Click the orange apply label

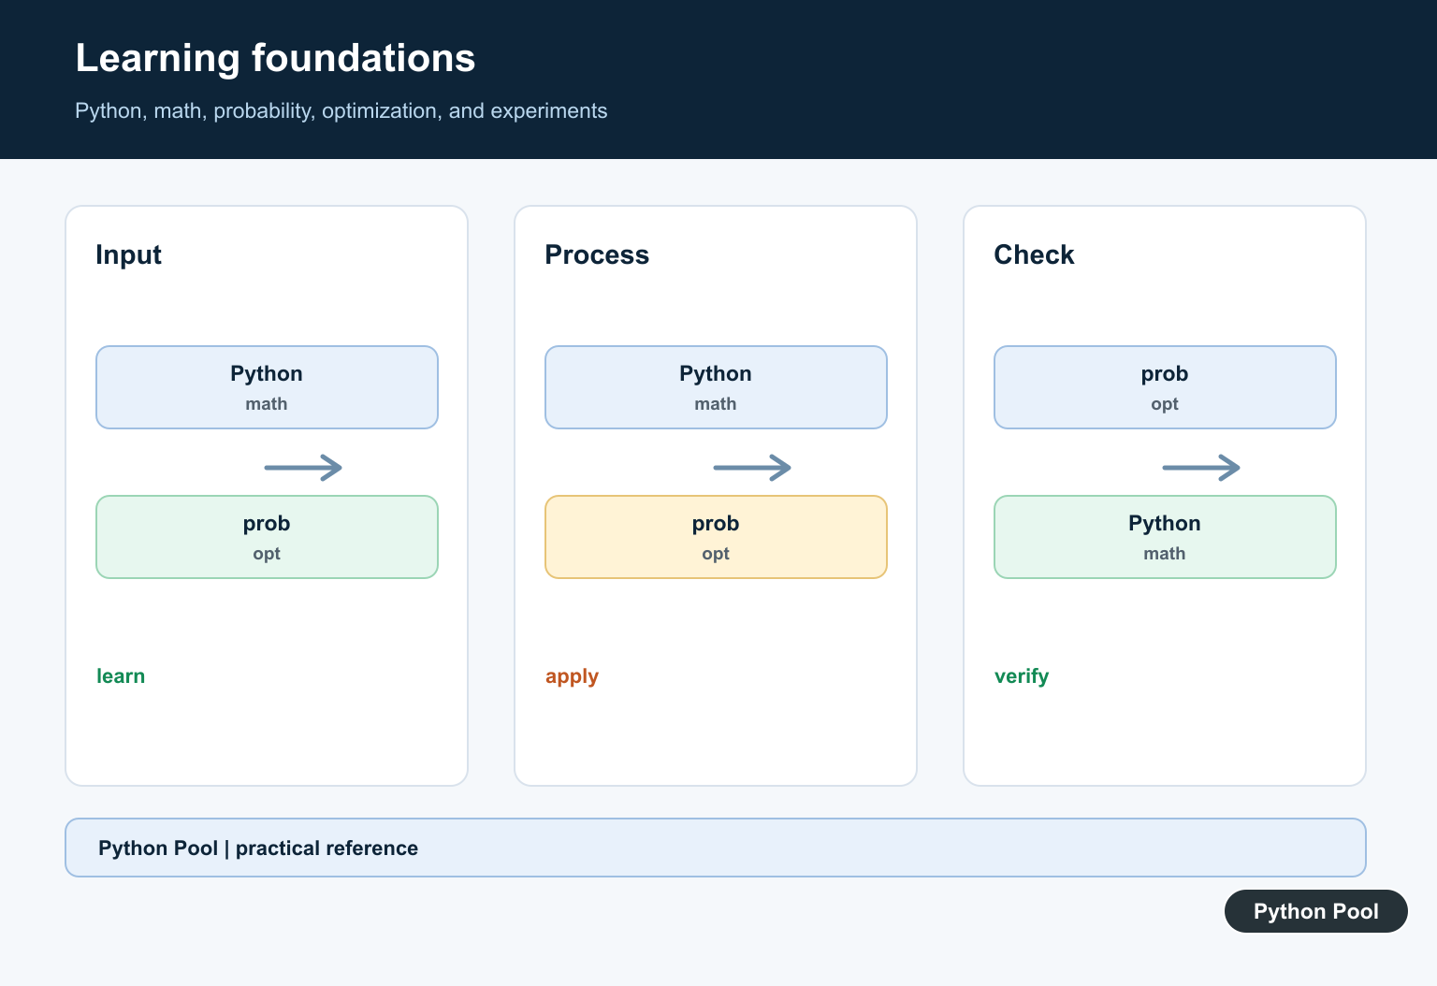pos(572,676)
